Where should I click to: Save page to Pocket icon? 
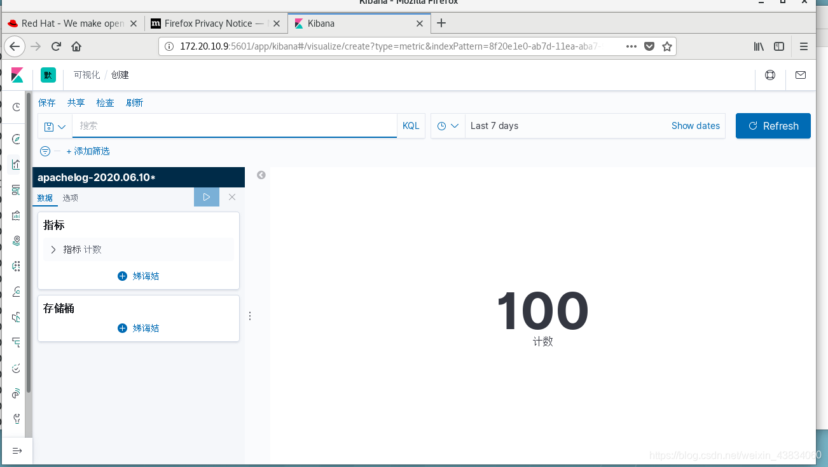(x=649, y=46)
